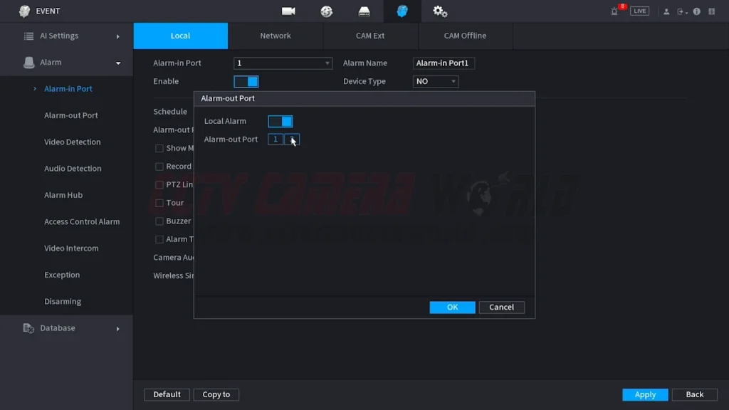729x410 pixels.
Task: Click the Alarm Name text field
Action: 444,63
